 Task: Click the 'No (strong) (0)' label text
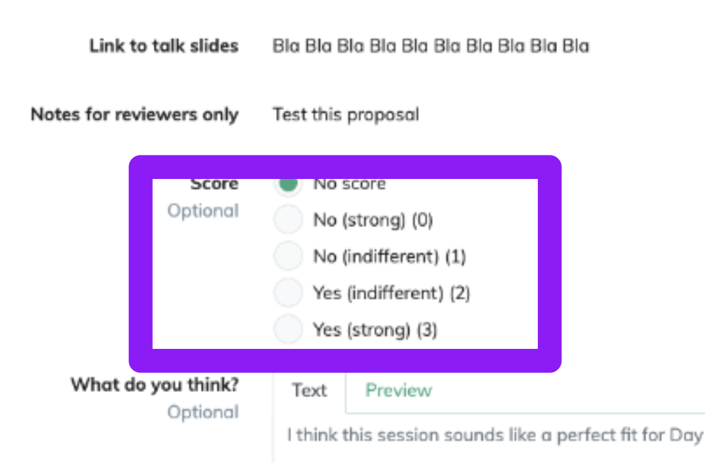[373, 220]
